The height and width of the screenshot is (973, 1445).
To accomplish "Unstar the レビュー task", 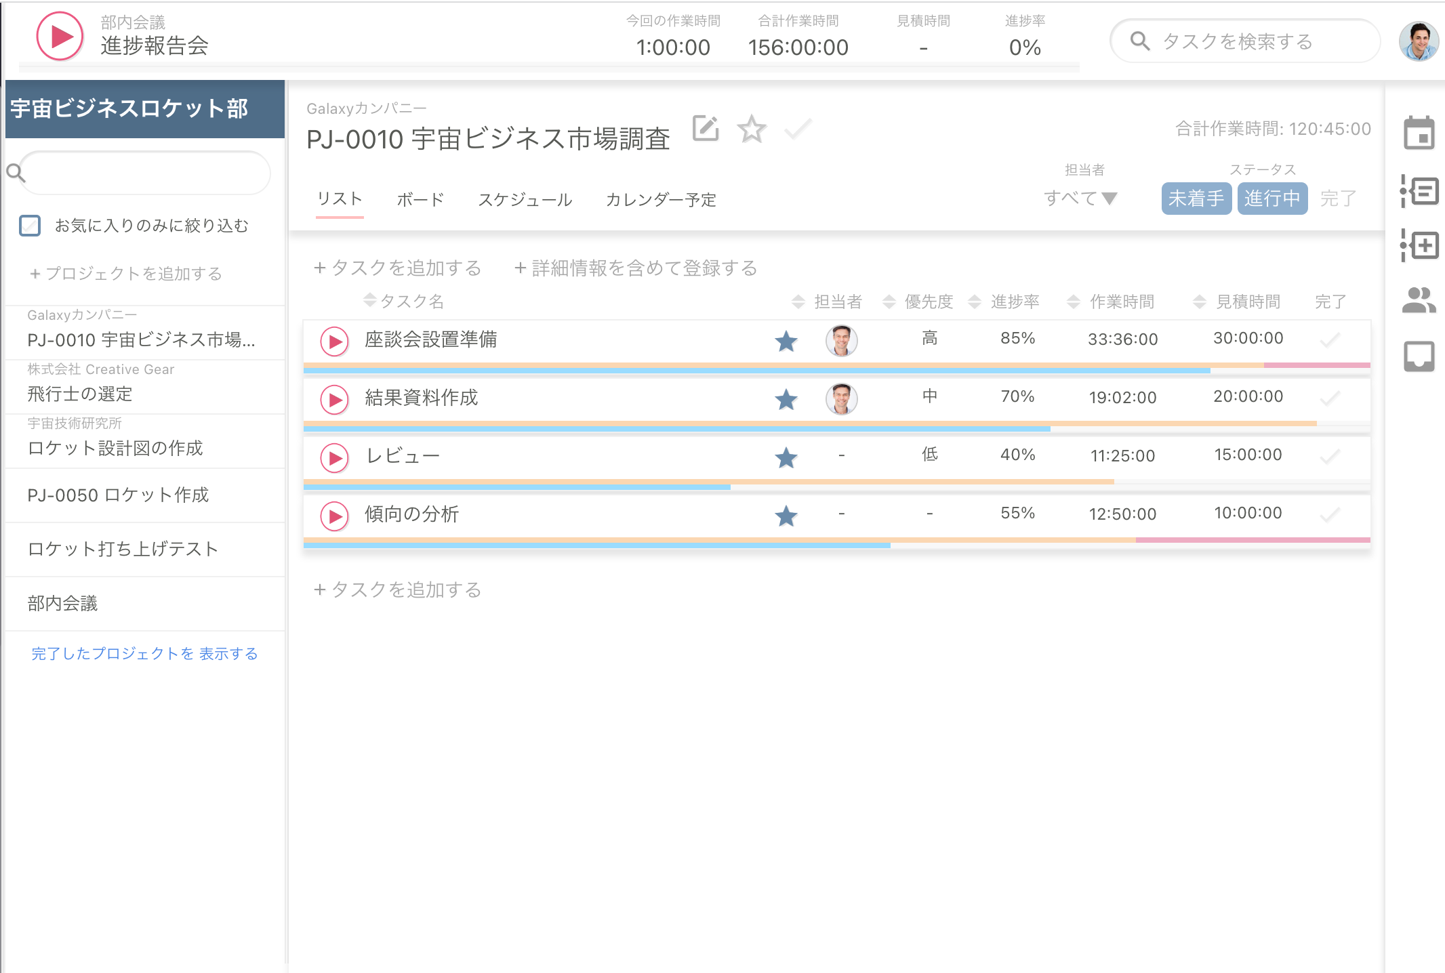I will 786,457.
